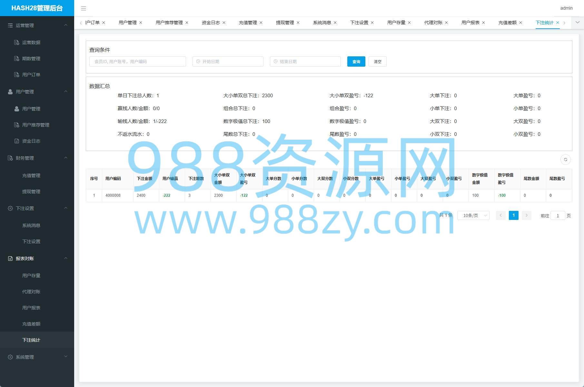Open the tabs dropdown menu arrow
The width and height of the screenshot is (584, 387).
(x=577, y=23)
